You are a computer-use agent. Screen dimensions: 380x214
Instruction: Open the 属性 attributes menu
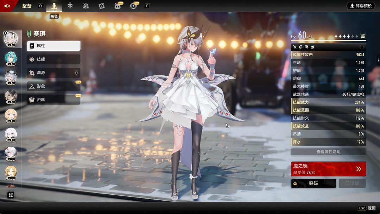tap(53, 46)
